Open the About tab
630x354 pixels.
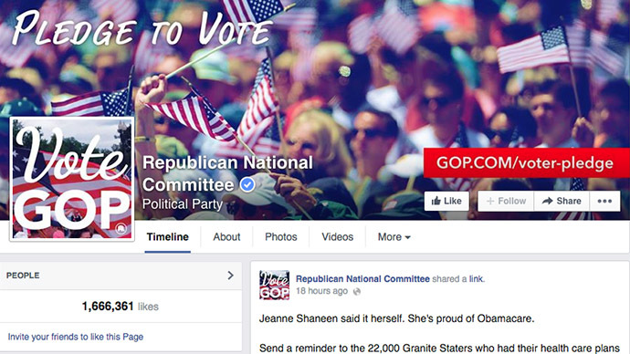pos(226,237)
